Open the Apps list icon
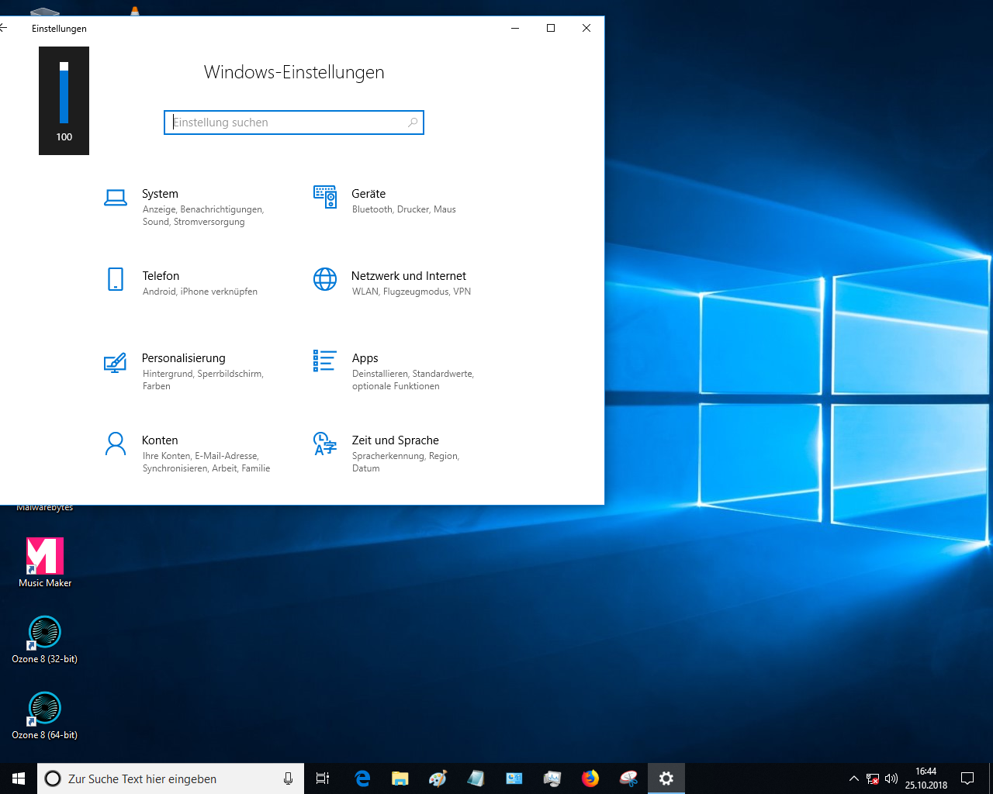993x794 pixels. [x=325, y=361]
